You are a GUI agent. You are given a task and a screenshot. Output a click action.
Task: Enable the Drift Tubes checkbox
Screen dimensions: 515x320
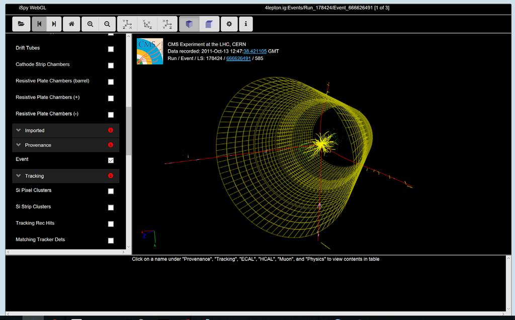click(111, 49)
